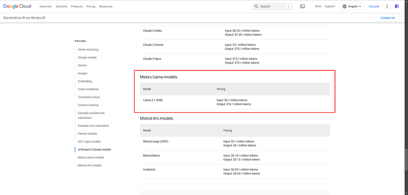
Task: Click the search magnifier icon
Action: [x=256, y=6]
